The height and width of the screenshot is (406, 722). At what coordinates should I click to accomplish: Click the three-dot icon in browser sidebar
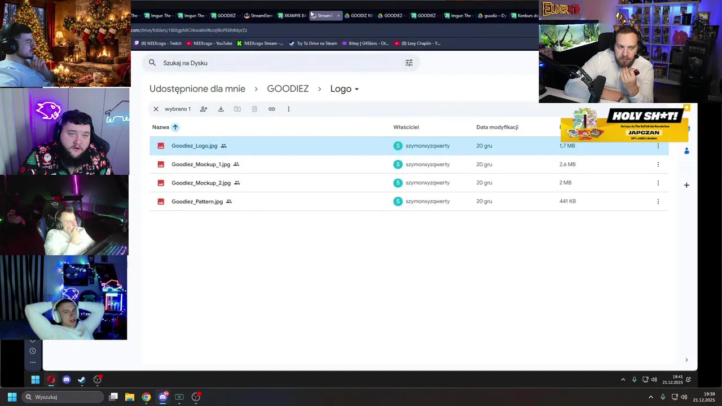pyautogui.click(x=33, y=363)
